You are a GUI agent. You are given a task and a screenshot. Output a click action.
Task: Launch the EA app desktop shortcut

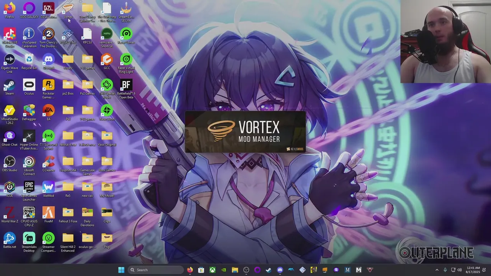pos(48,113)
